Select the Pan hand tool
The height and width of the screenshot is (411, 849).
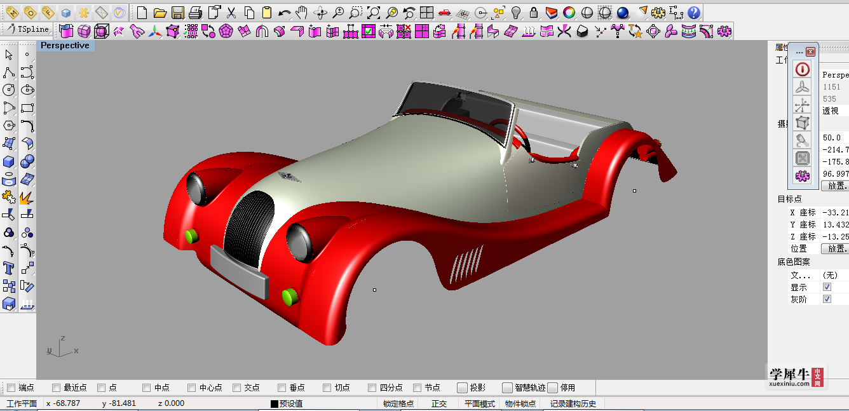point(302,12)
